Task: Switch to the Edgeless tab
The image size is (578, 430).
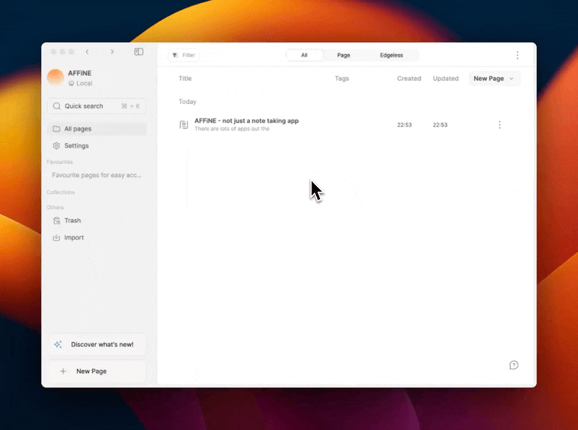Action: [x=392, y=56]
